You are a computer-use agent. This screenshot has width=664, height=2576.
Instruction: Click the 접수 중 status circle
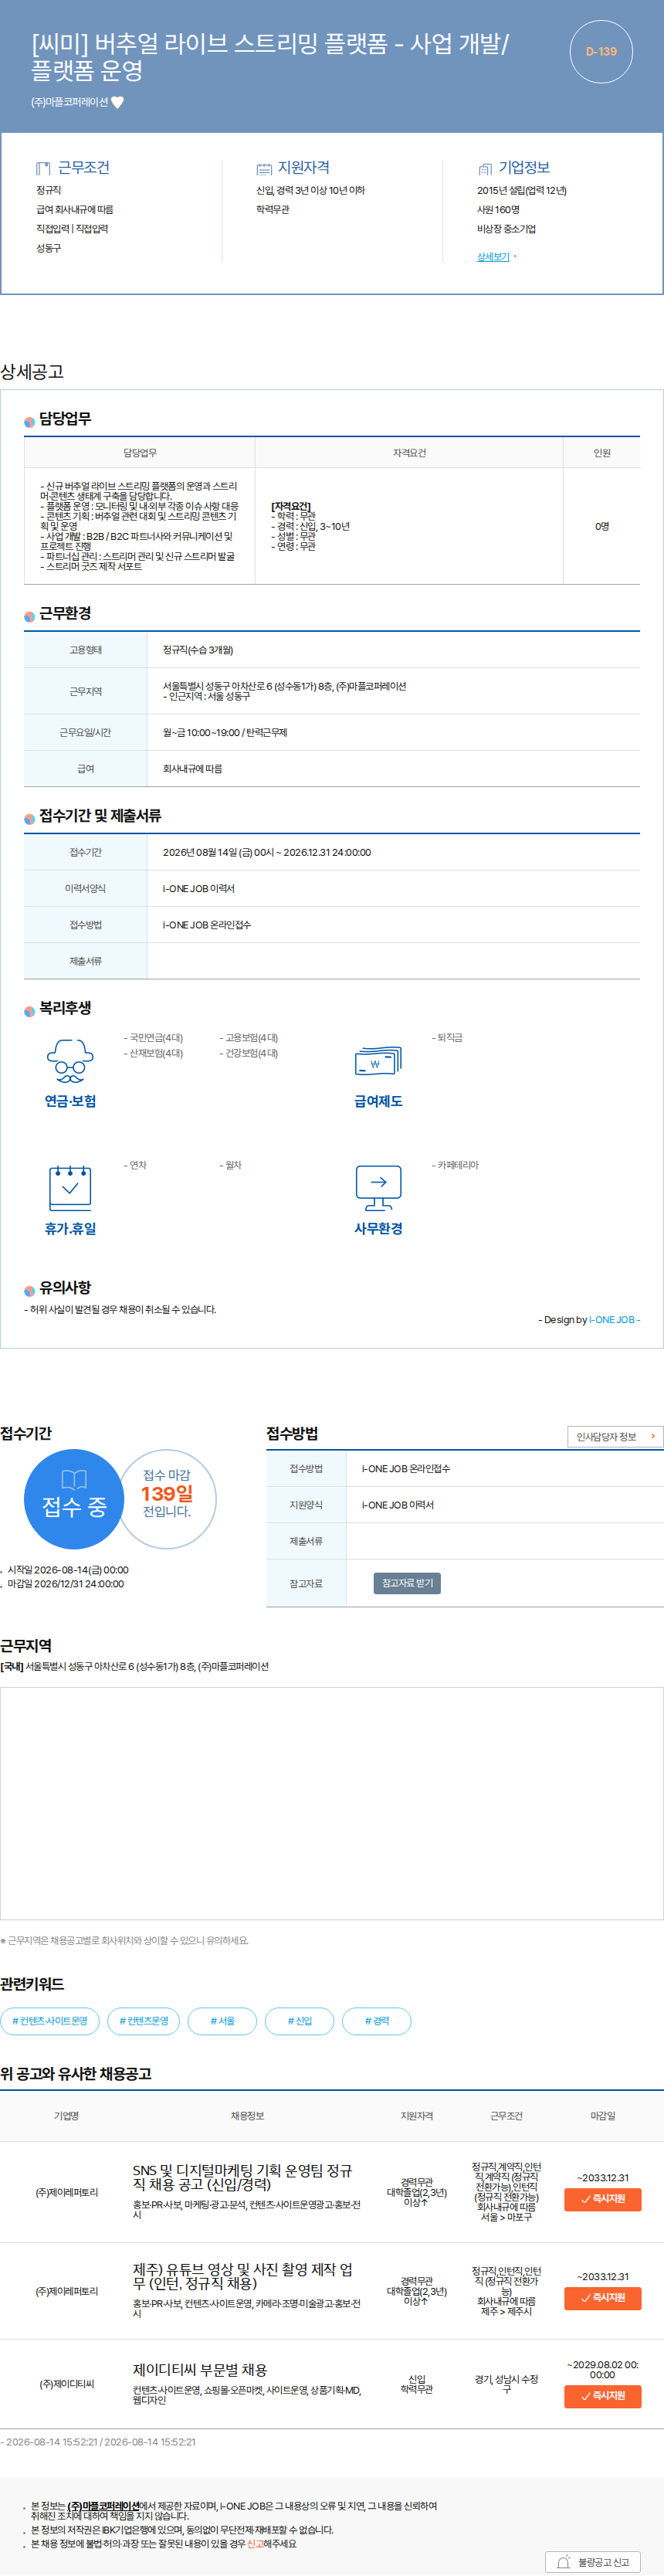[x=74, y=1499]
